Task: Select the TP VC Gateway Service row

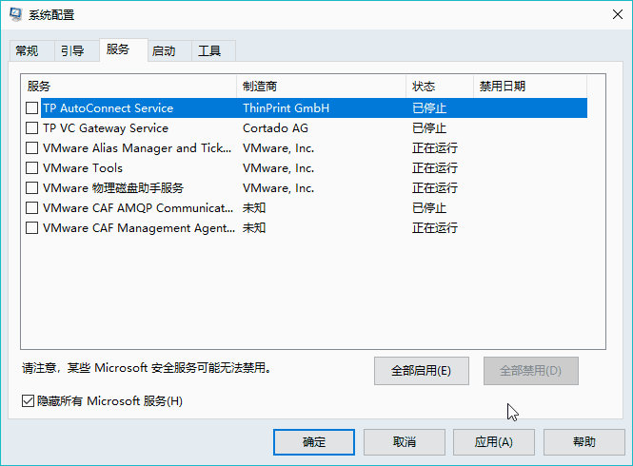Action: point(105,128)
